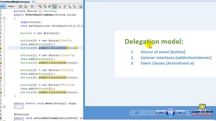
Task: Click the line creating the "Blue" button
Action: click(47, 70)
